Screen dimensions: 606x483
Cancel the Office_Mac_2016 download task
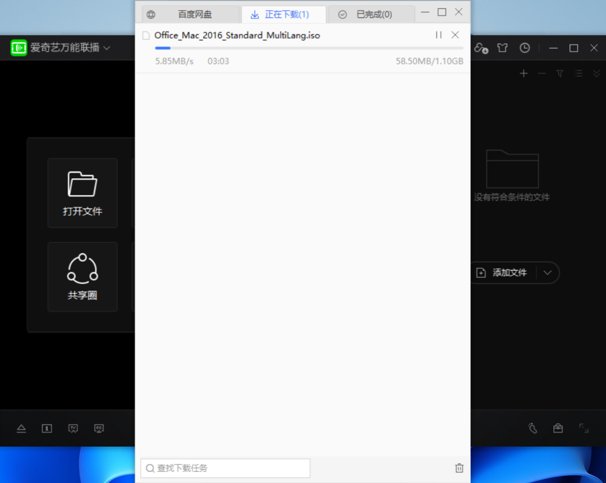(x=455, y=35)
